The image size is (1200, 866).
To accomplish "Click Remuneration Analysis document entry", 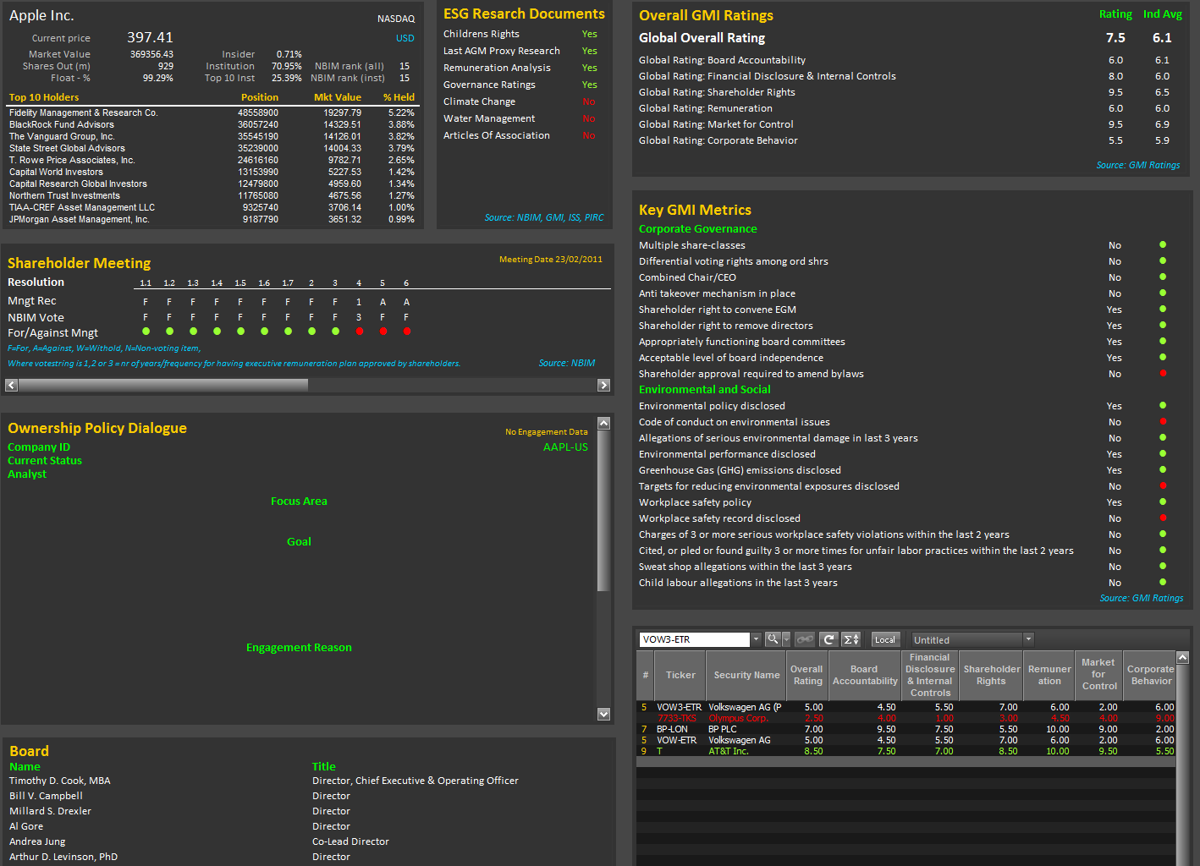I will (x=497, y=68).
